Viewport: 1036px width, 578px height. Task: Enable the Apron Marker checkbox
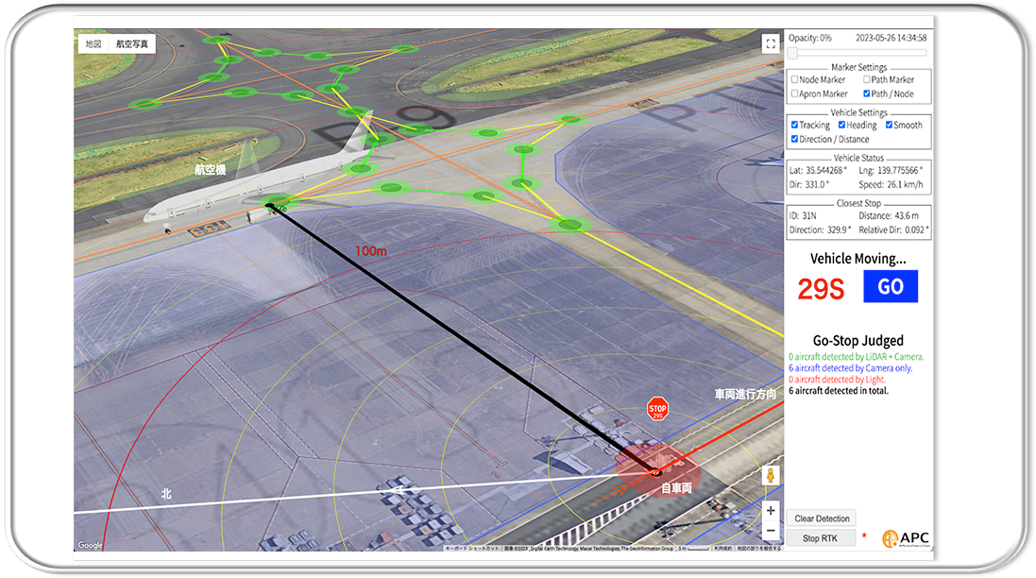795,93
